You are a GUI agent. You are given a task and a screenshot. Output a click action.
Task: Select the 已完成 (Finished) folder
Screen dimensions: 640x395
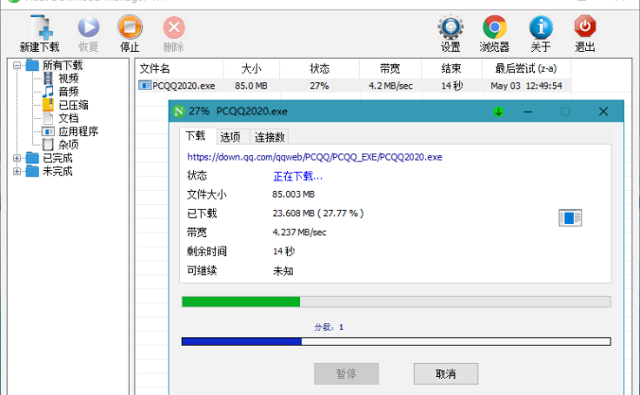click(x=58, y=158)
